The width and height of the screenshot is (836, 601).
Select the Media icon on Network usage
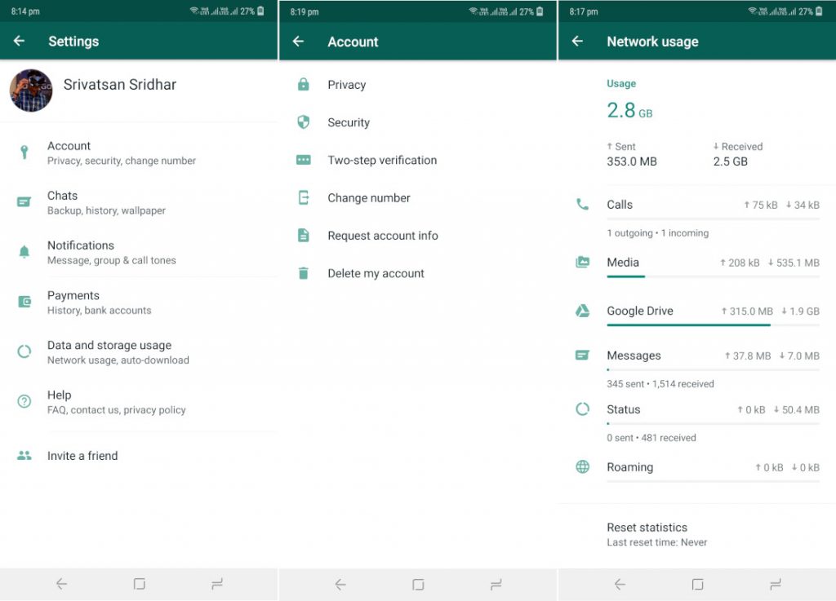click(582, 263)
